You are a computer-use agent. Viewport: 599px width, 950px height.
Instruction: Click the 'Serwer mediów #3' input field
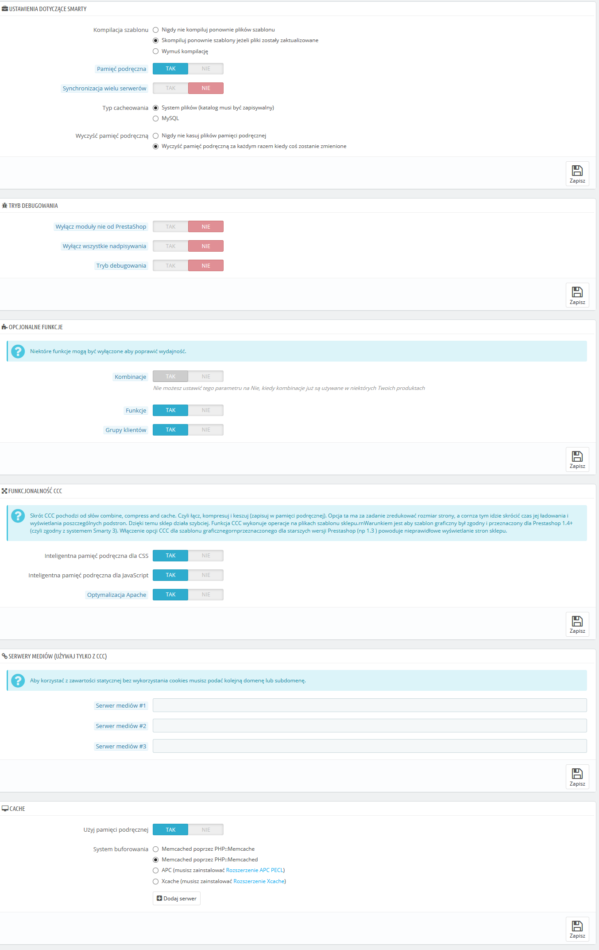(370, 746)
